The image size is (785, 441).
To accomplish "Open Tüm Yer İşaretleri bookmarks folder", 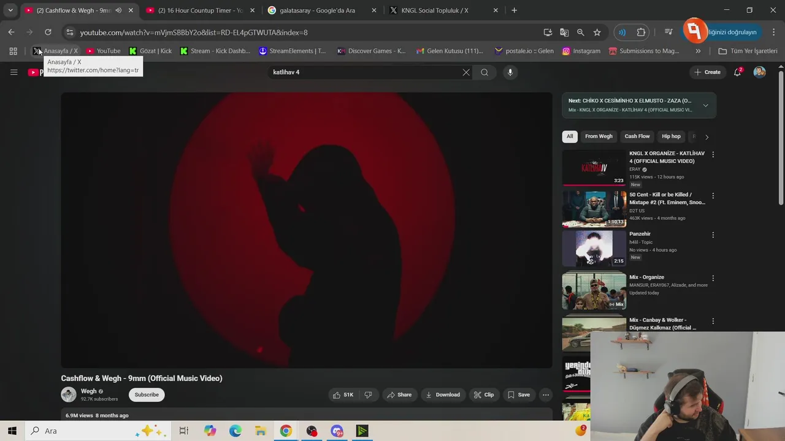I will pyautogui.click(x=748, y=51).
